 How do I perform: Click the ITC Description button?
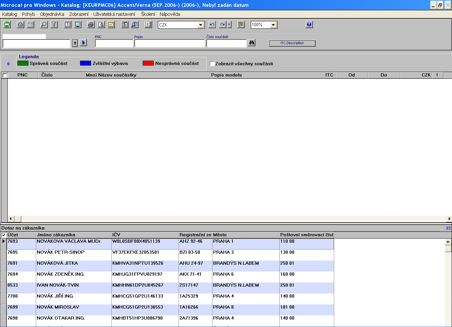292,43
